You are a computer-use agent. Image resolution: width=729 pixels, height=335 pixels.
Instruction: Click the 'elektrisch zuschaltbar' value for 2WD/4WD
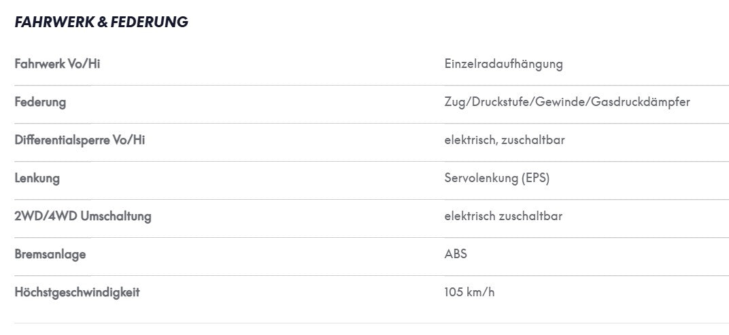(503, 216)
